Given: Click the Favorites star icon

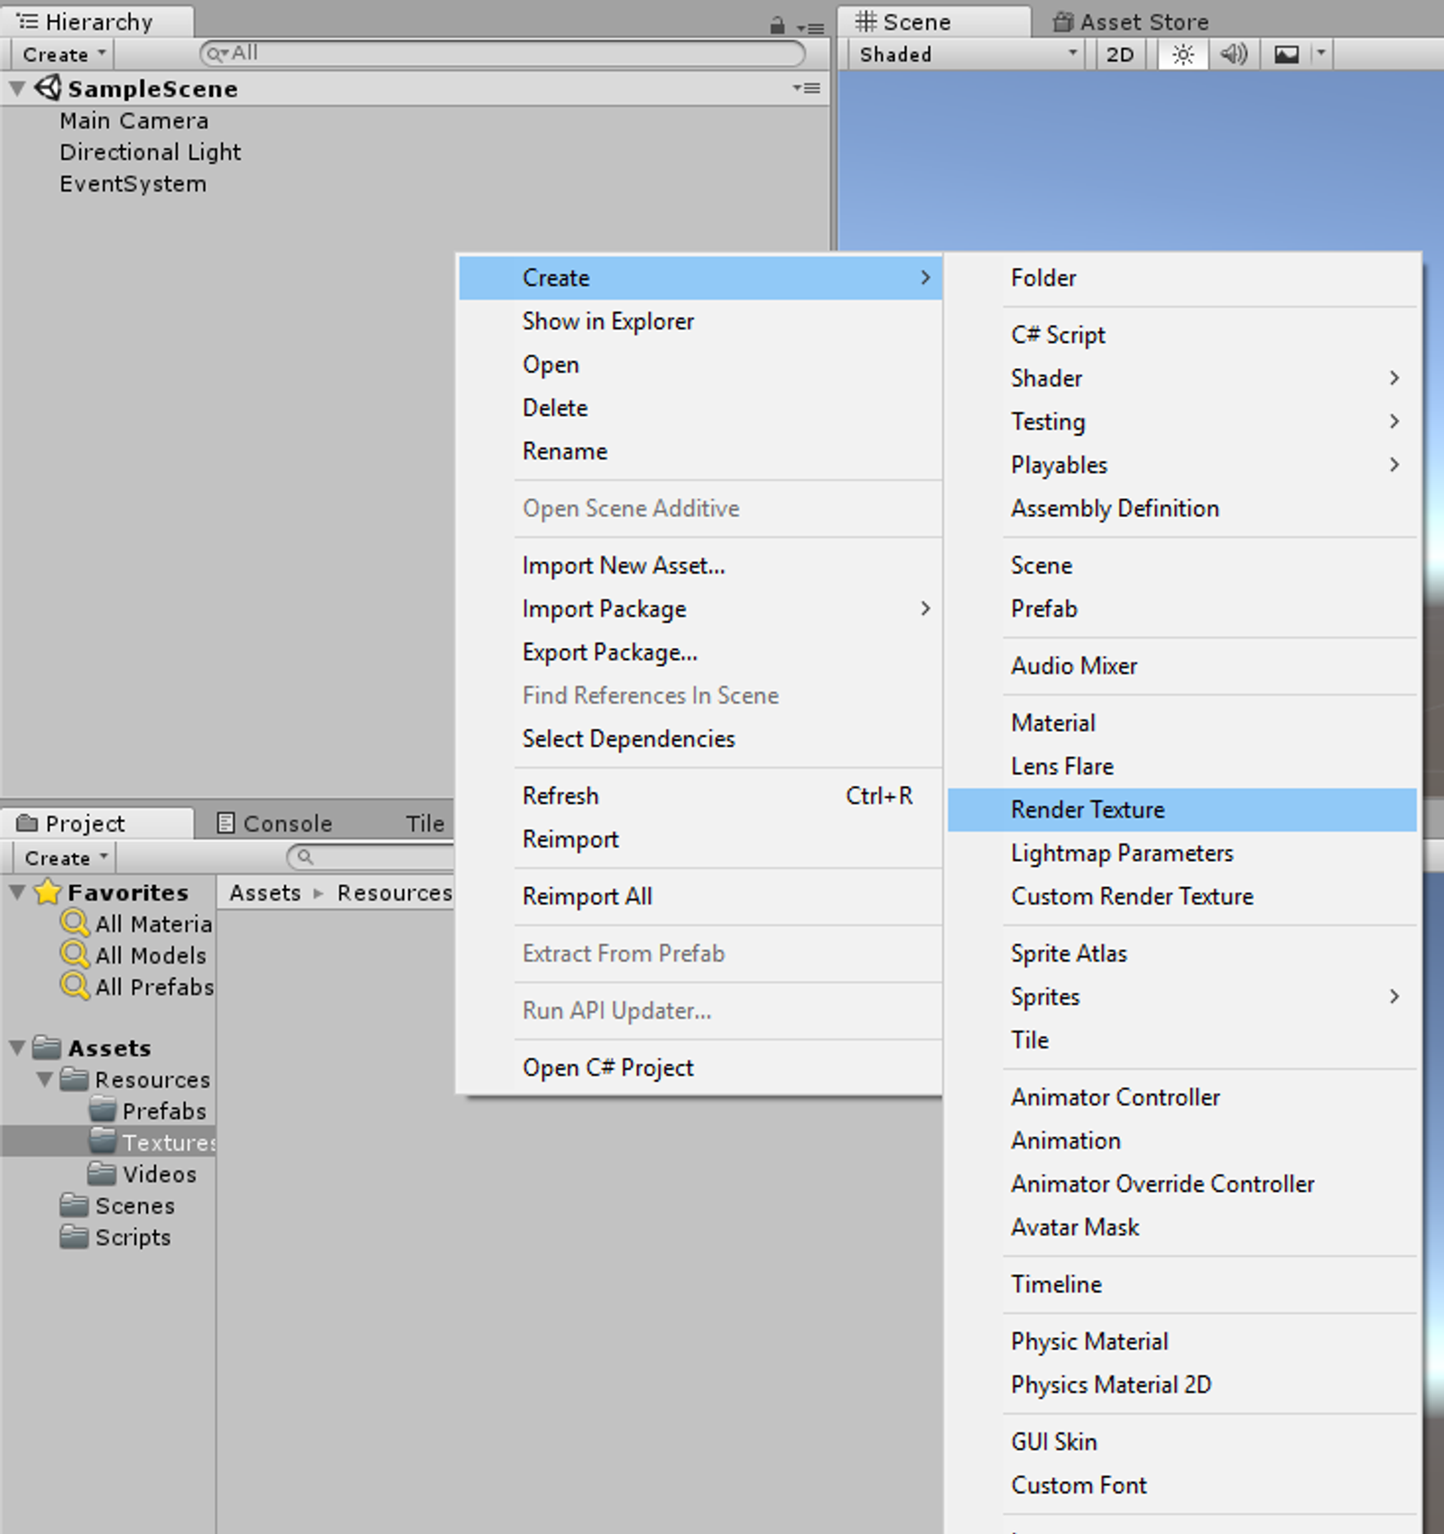Looking at the screenshot, I should coord(47,892).
